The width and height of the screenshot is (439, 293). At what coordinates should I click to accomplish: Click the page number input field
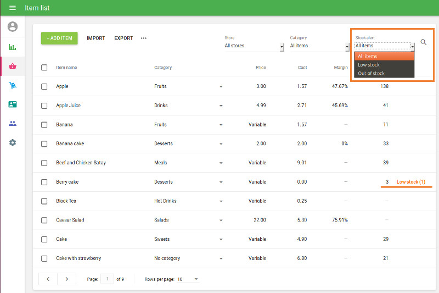coord(106,279)
